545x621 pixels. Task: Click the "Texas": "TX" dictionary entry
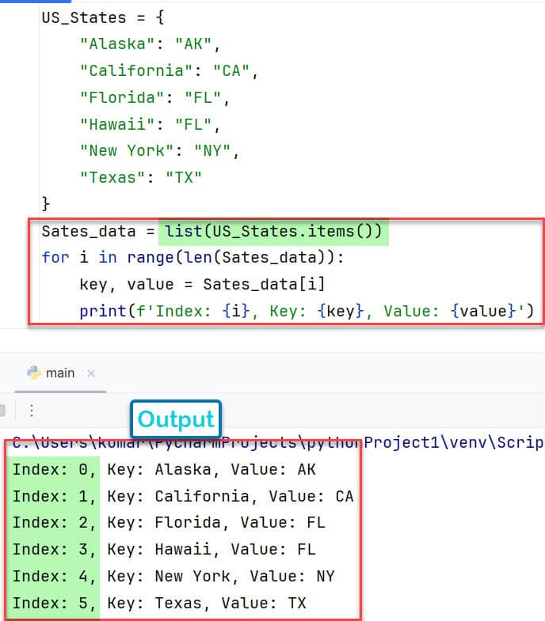[141, 177]
